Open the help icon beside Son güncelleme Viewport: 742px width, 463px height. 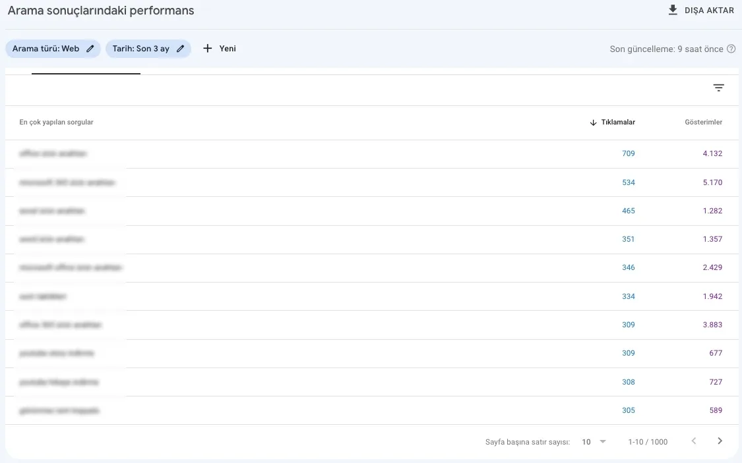coord(731,49)
